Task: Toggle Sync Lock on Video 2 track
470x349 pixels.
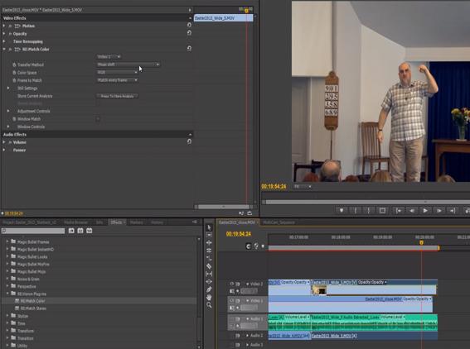Action: tap(238, 284)
